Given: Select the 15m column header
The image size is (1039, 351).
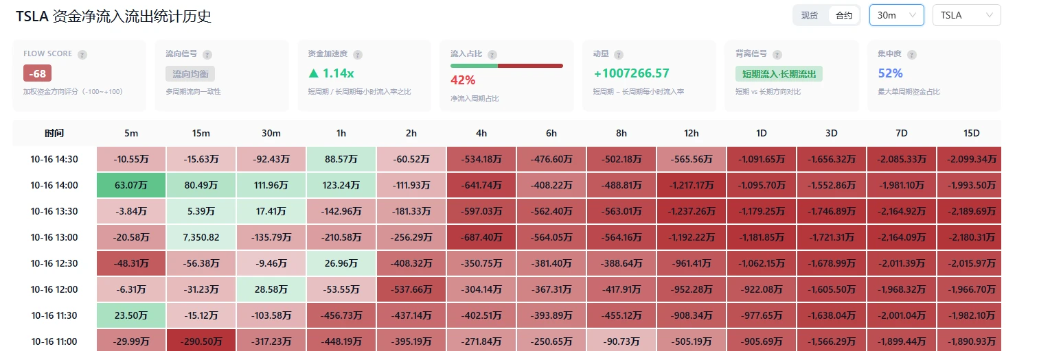Looking at the screenshot, I should [201, 133].
